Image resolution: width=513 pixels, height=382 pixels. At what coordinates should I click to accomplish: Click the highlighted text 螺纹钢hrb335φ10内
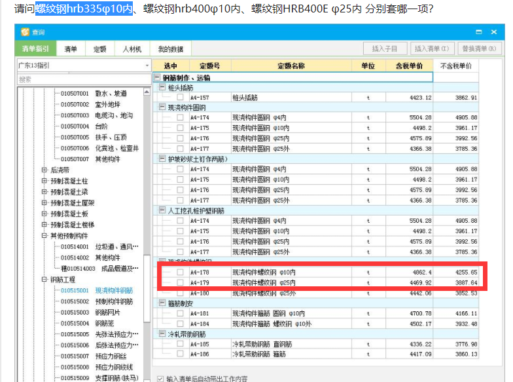click(x=84, y=9)
